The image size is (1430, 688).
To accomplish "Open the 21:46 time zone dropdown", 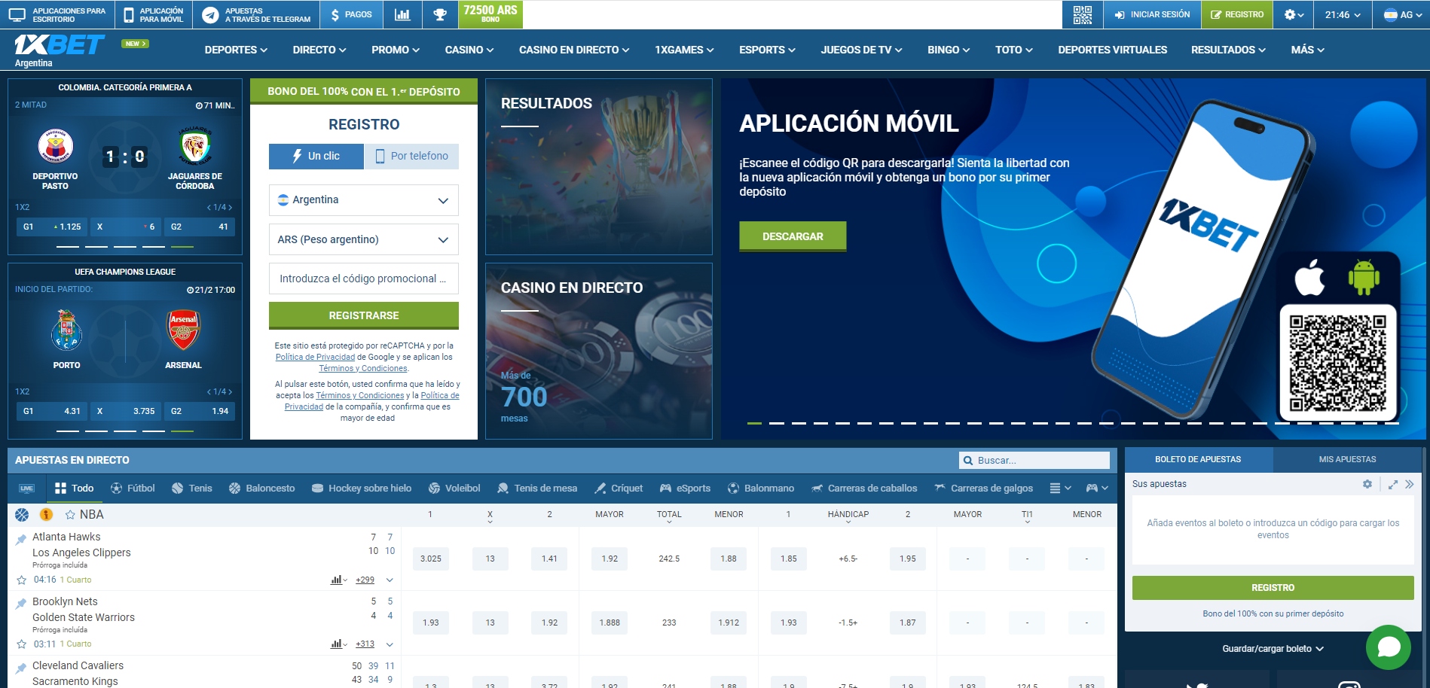I will click(1343, 14).
